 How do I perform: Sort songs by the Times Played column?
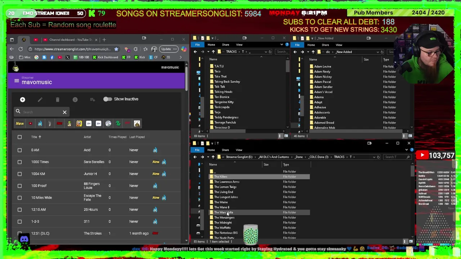tap(117, 137)
